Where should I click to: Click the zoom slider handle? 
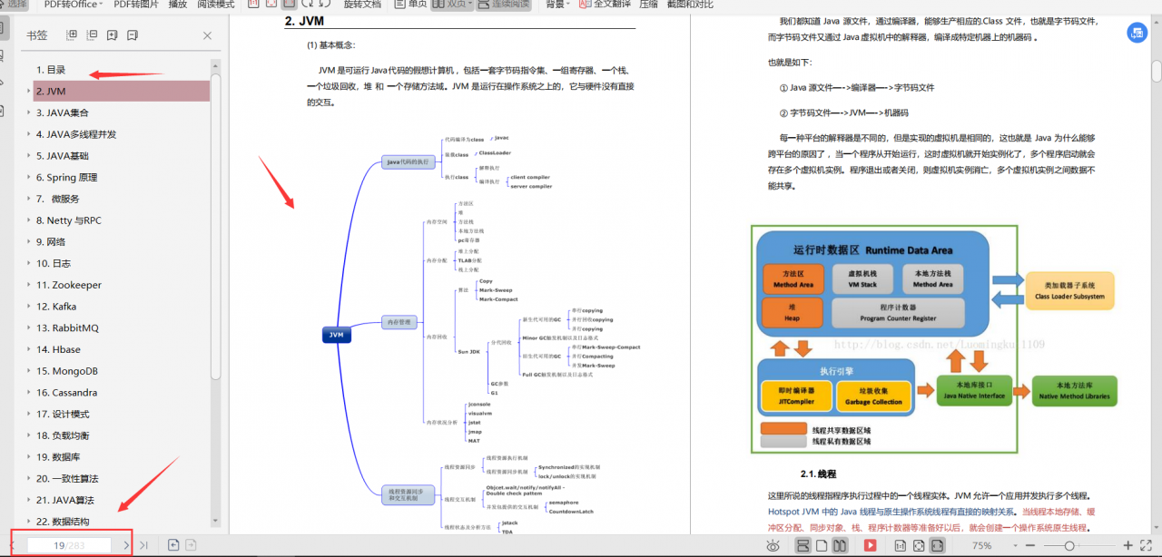tap(1069, 545)
